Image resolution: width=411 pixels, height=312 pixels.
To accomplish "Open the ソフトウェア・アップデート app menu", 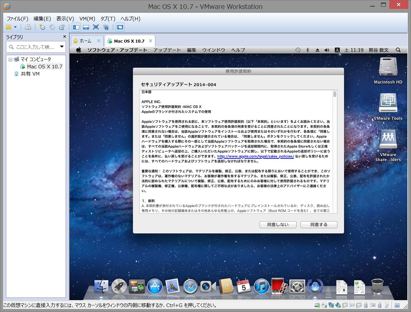I will pos(117,50).
